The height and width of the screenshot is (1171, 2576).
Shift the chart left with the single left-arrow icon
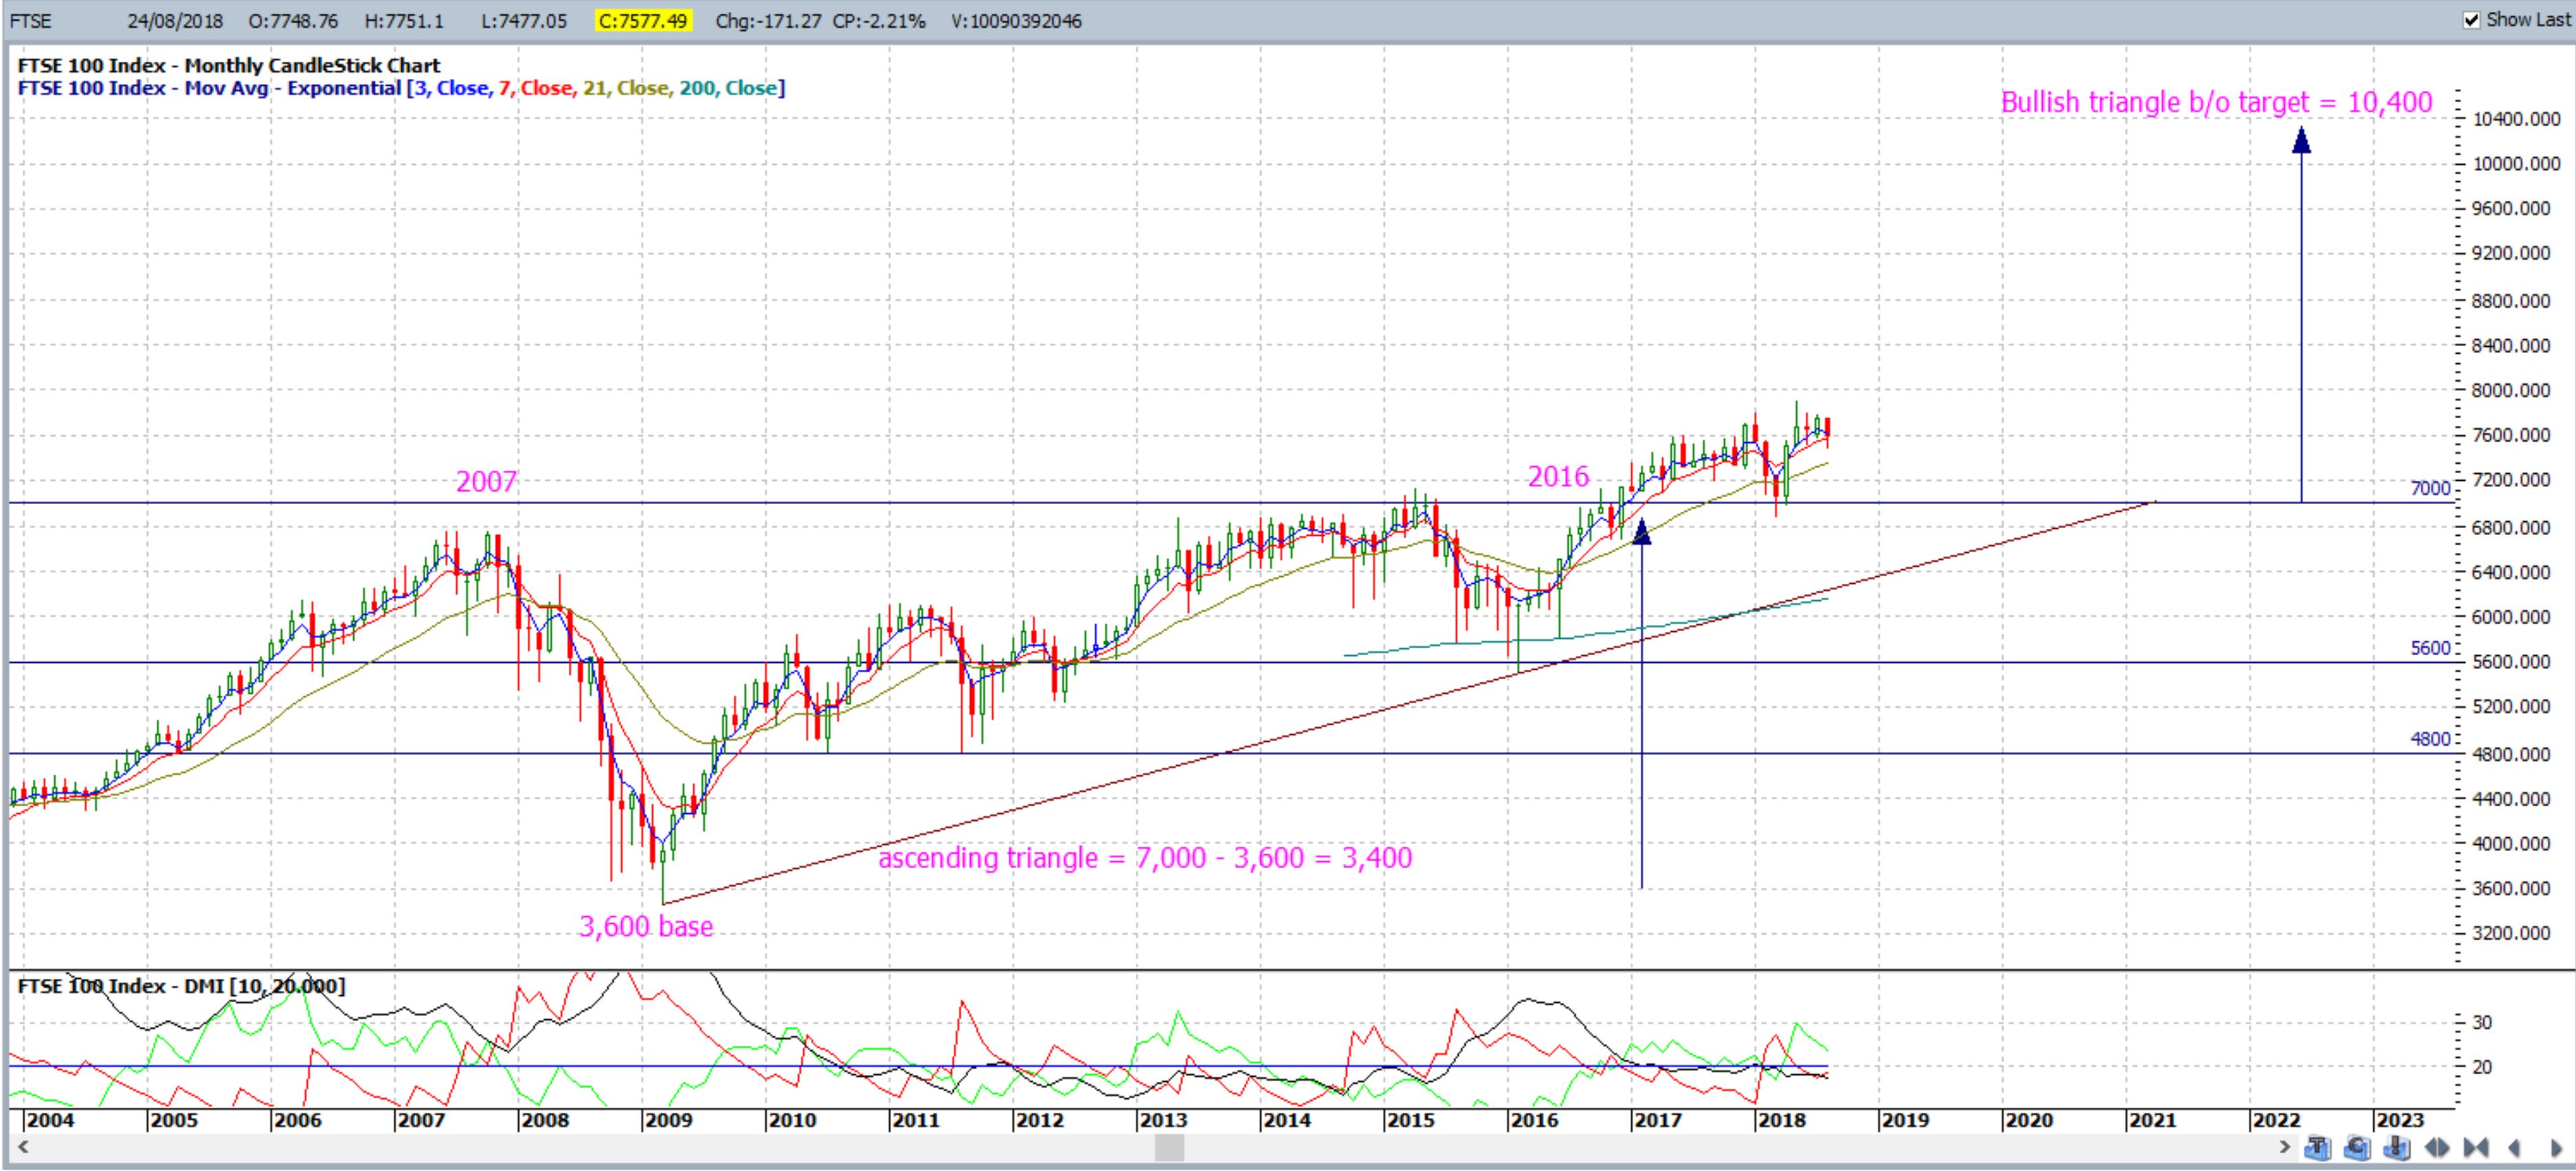click(2514, 1148)
